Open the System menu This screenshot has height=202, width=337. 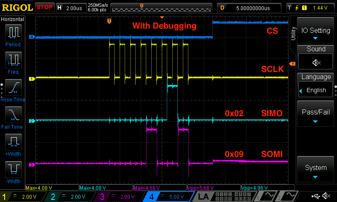[x=315, y=169]
